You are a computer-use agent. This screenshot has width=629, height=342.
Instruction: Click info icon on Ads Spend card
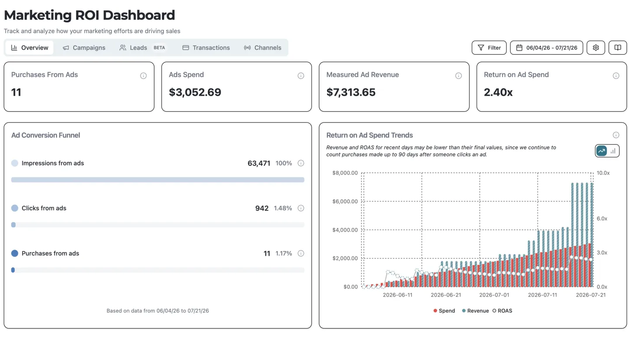point(301,76)
